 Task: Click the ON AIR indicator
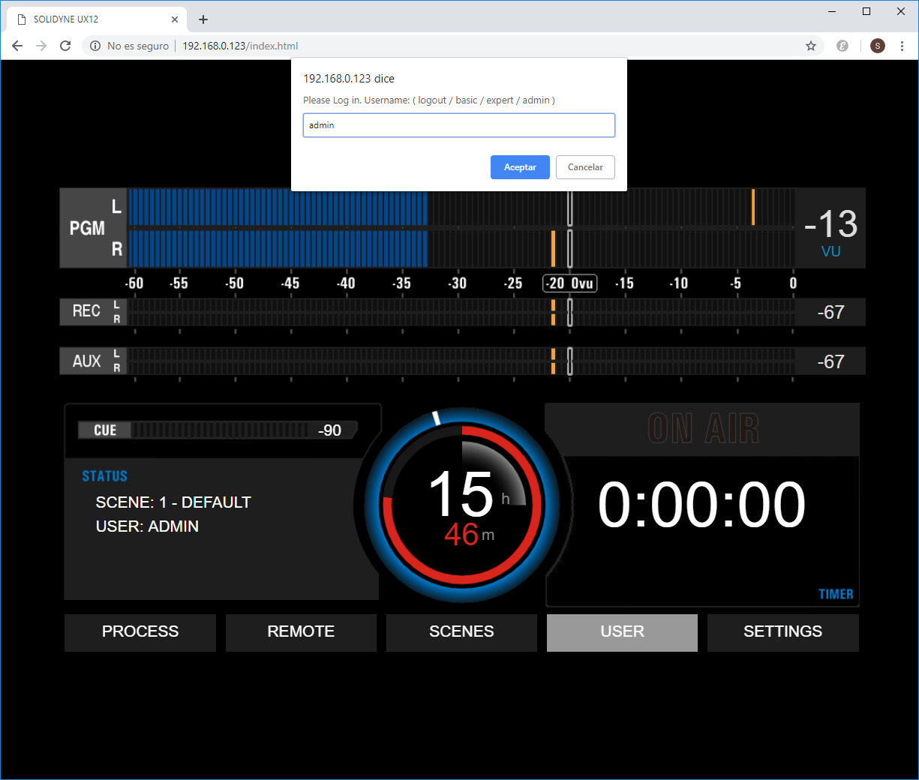coord(703,429)
